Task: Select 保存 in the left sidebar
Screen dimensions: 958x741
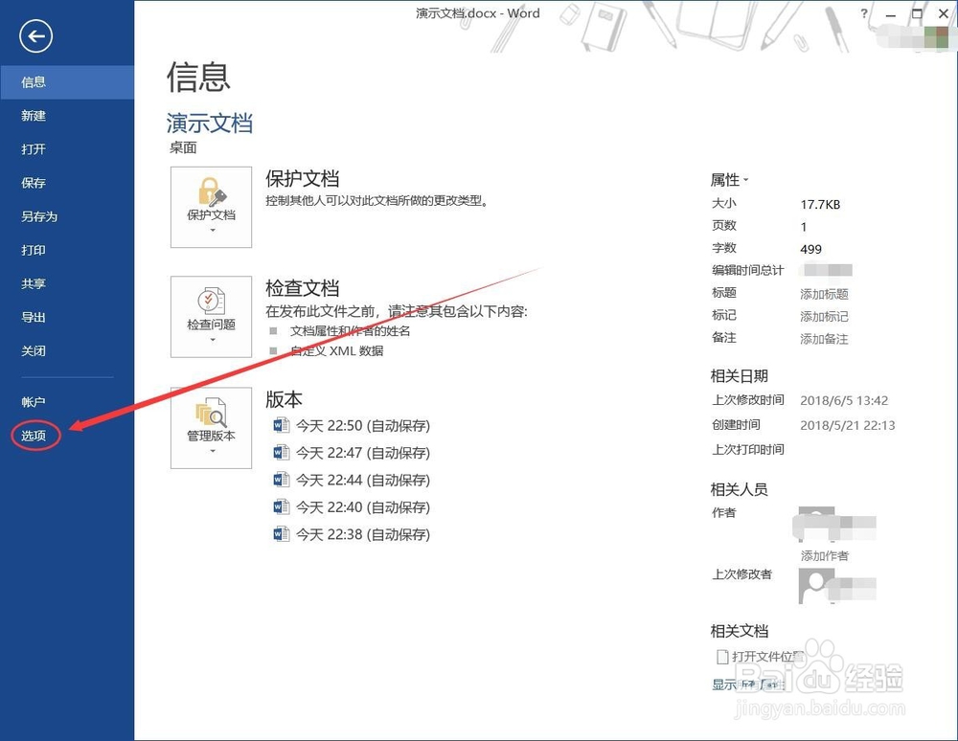Action: [x=67, y=183]
